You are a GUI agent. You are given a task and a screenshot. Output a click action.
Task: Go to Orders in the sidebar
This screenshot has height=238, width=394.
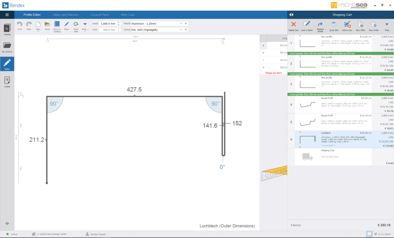point(7,81)
